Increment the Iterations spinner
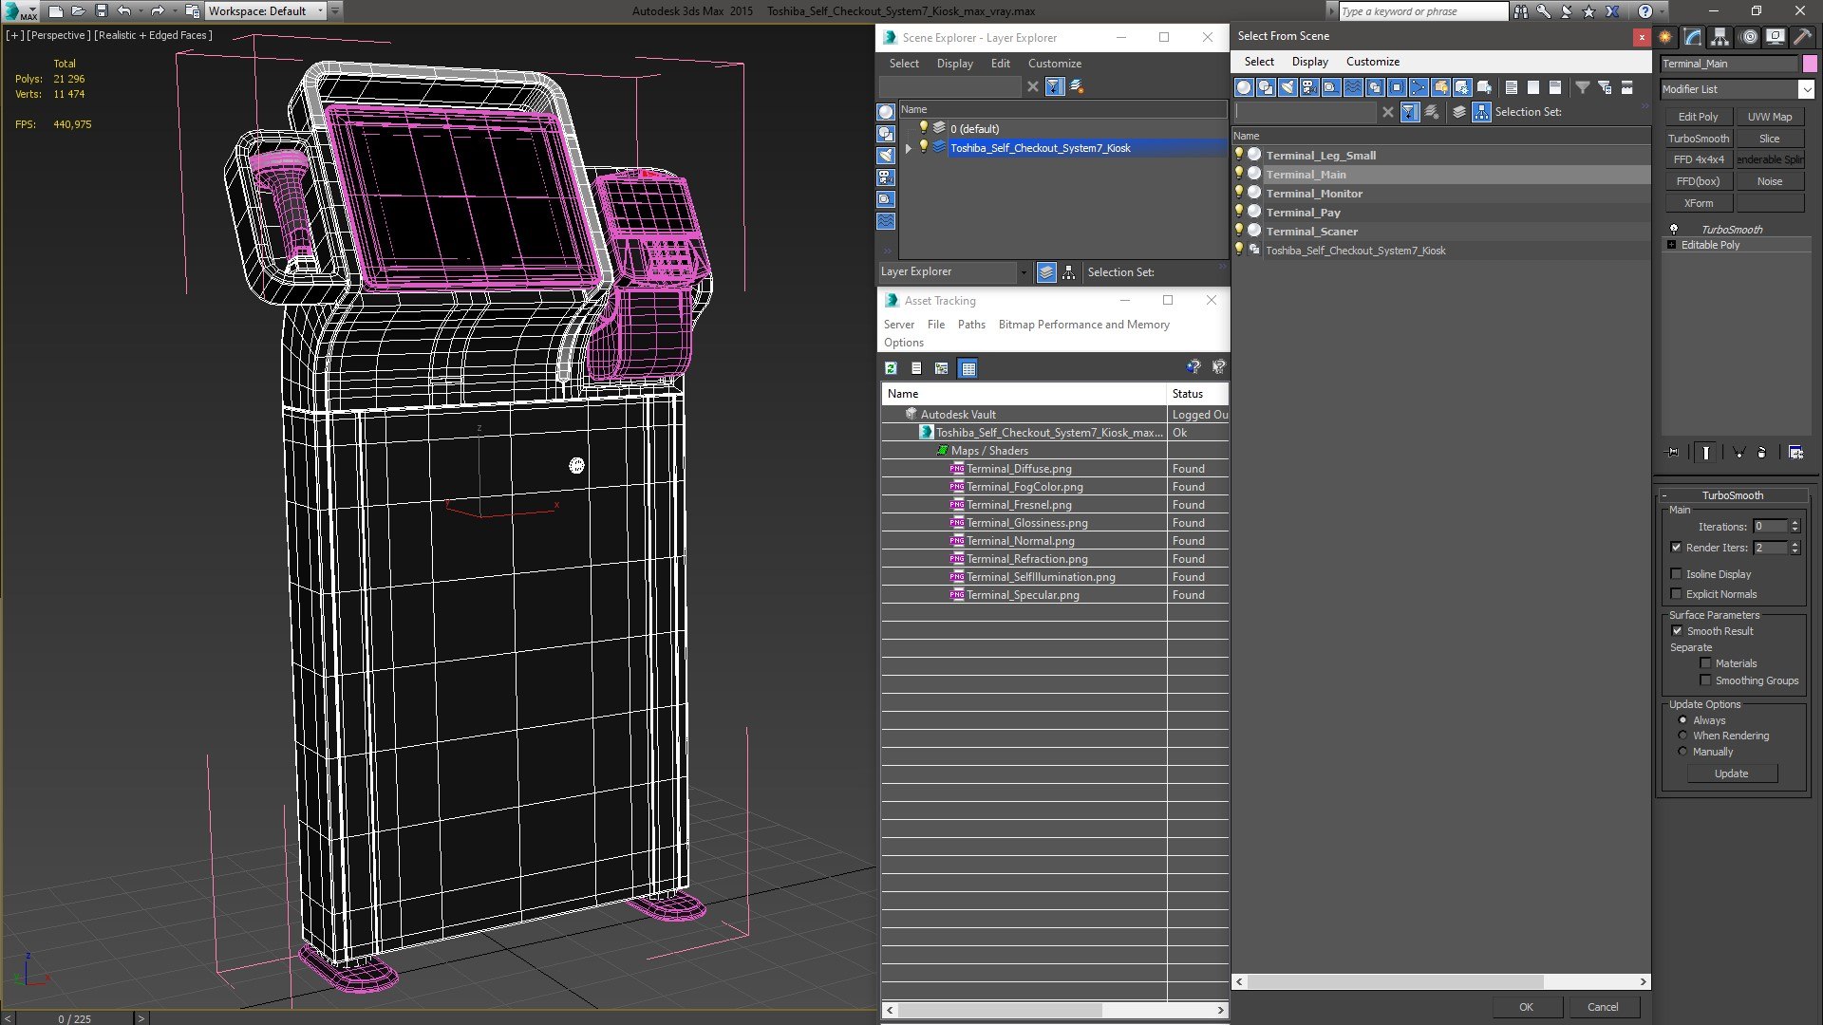This screenshot has width=1823, height=1025. 1795,523
